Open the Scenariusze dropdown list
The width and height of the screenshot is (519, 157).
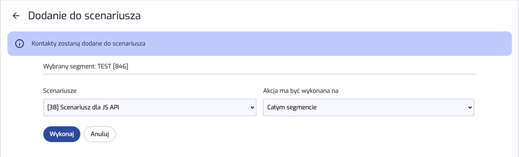(150, 107)
